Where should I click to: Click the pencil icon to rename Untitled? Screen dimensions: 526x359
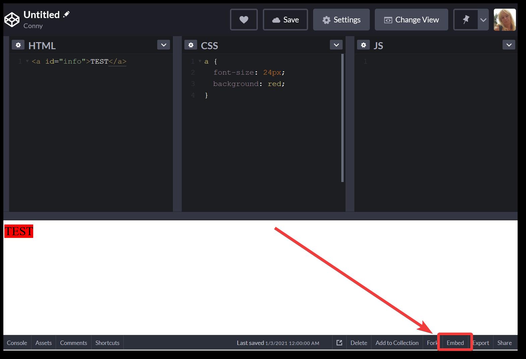[66, 14]
